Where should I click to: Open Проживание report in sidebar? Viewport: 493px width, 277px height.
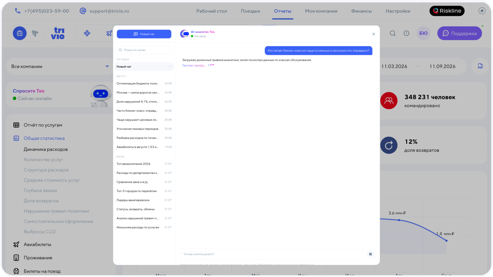click(38, 258)
